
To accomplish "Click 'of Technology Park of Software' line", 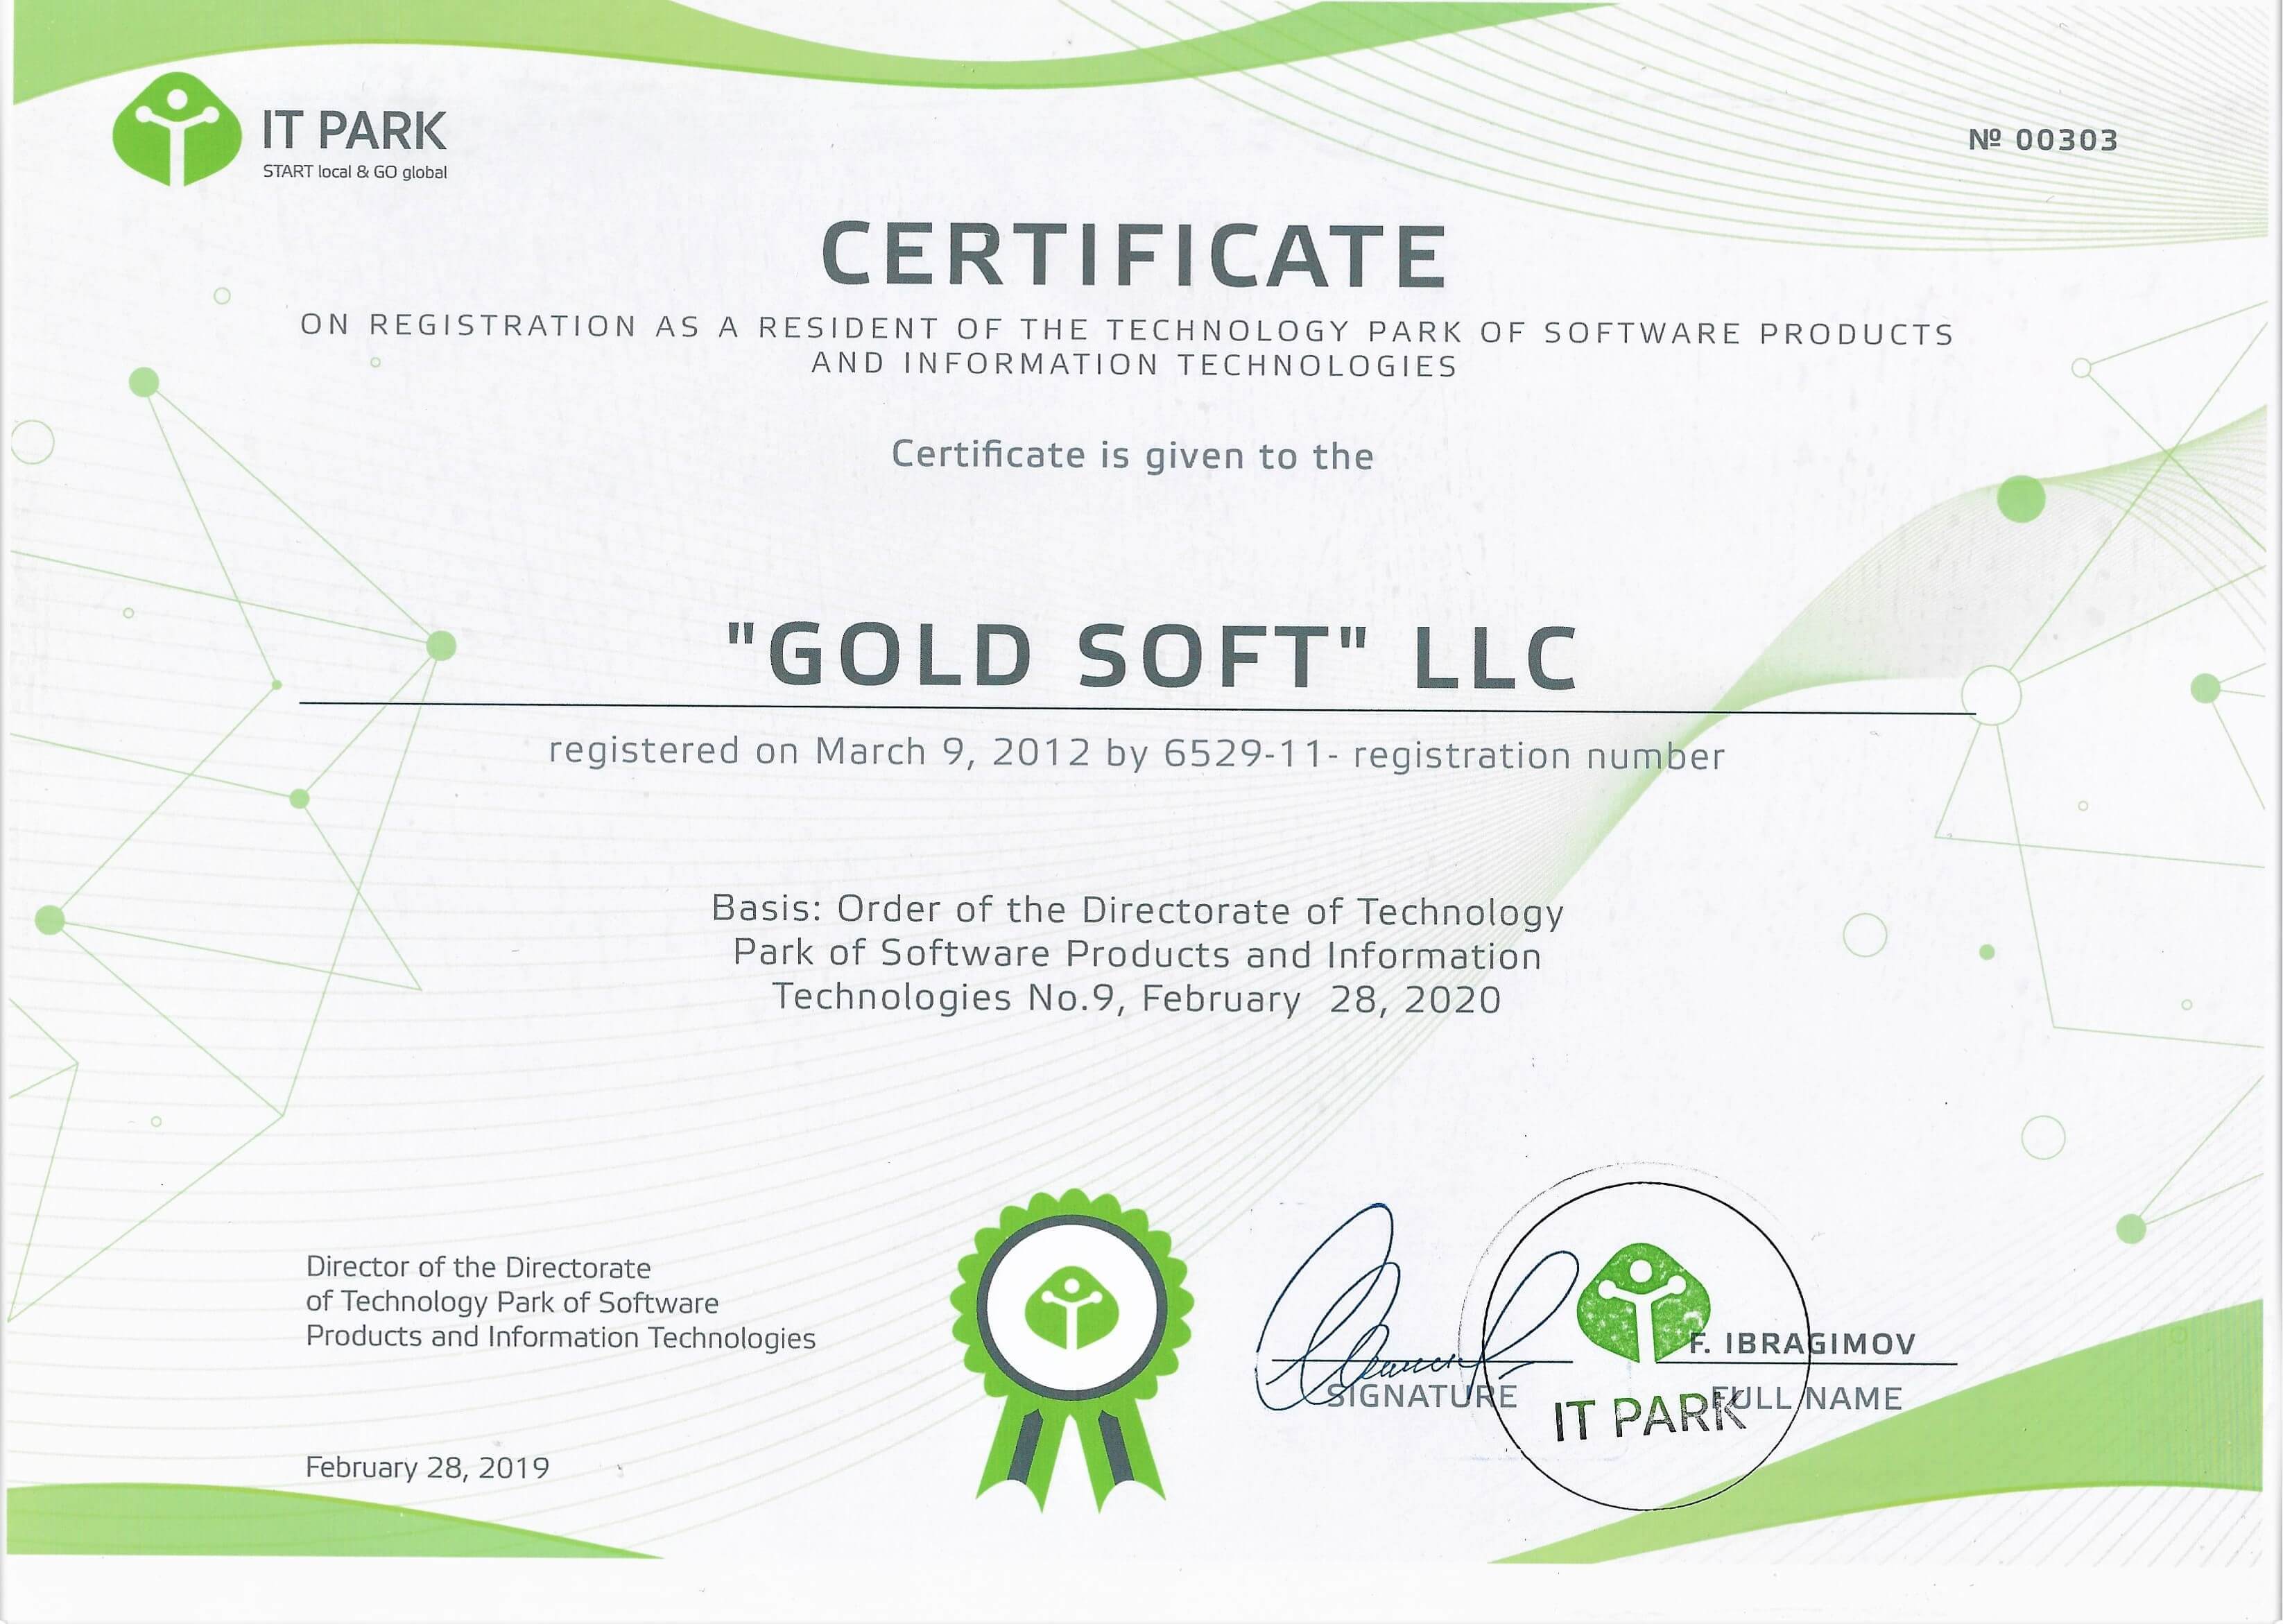I will (x=512, y=1302).
